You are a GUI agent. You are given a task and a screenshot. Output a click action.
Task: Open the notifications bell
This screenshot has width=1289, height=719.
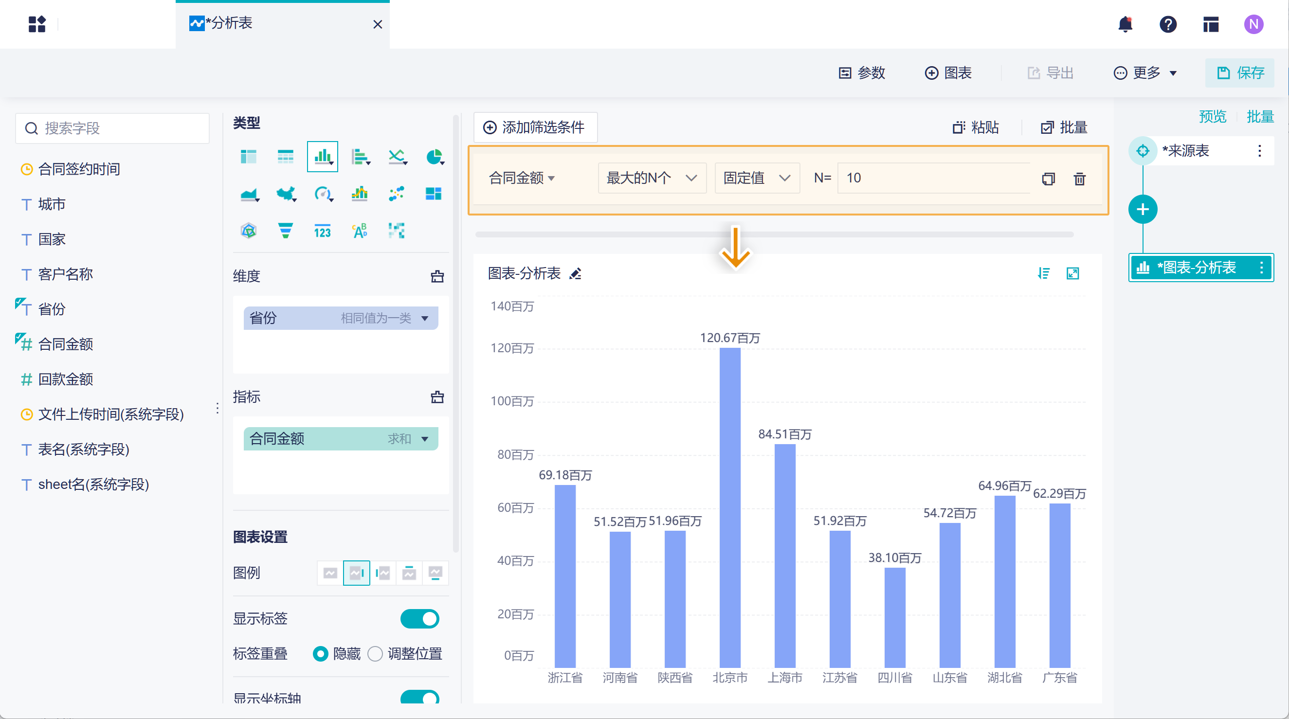click(x=1125, y=24)
